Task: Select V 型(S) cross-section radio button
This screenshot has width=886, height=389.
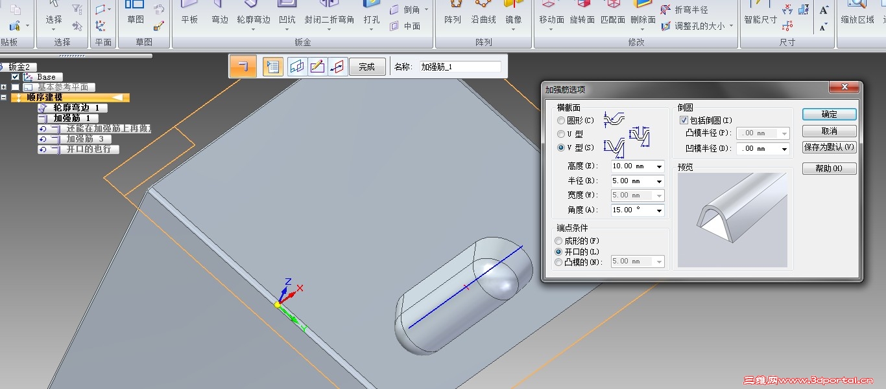Action: coord(561,148)
